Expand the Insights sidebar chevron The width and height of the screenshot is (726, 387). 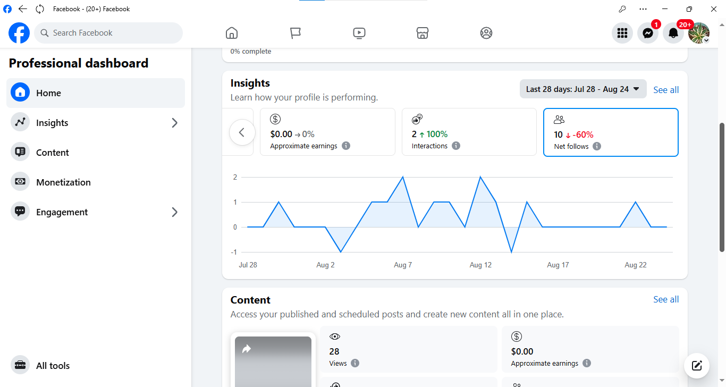click(174, 123)
